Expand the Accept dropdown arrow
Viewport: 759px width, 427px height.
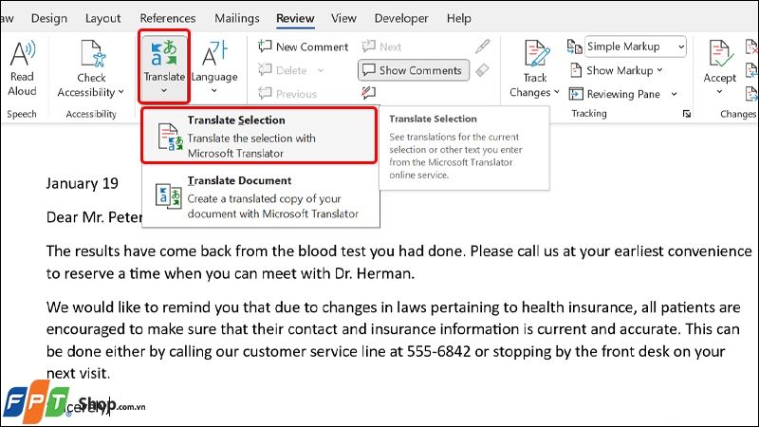(719, 92)
